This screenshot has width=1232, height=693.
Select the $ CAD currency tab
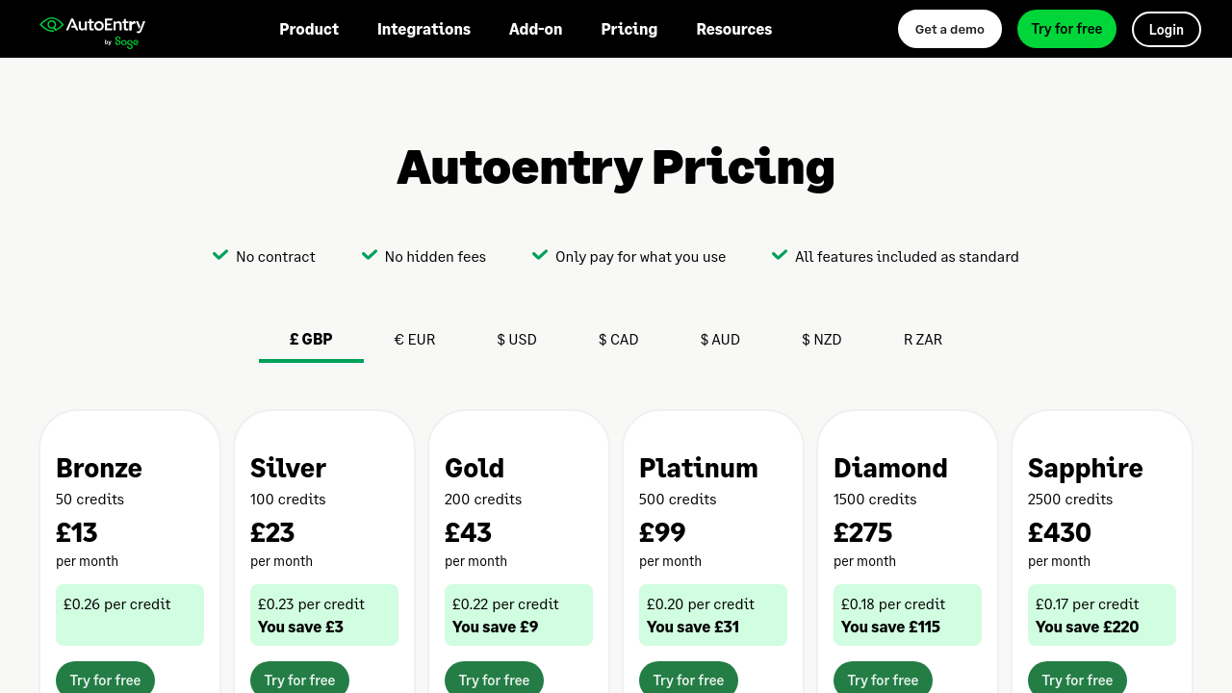tap(618, 340)
